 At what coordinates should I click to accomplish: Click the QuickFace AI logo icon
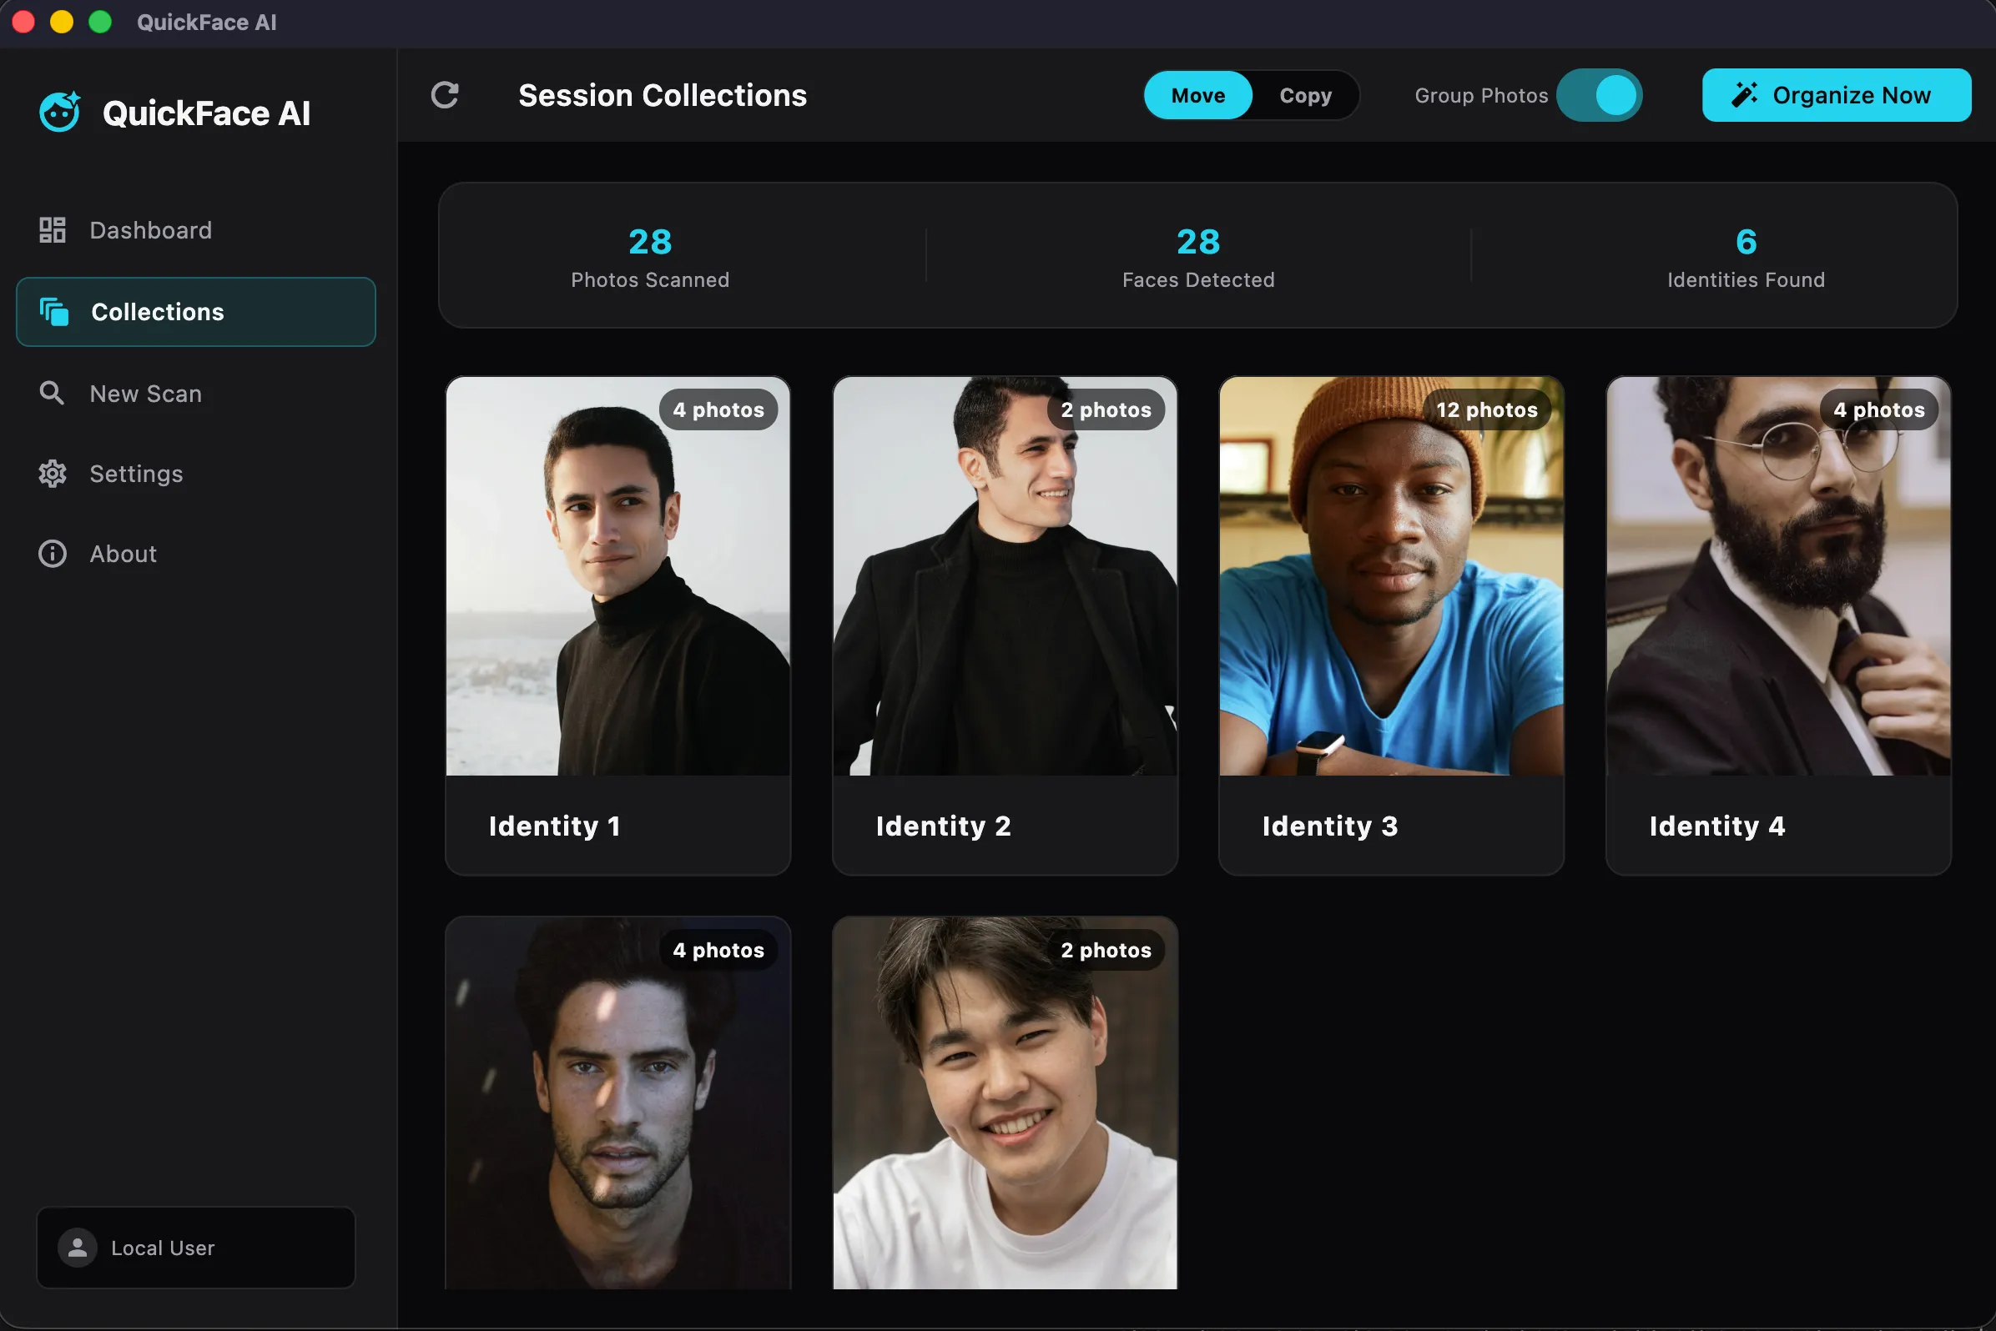(60, 112)
